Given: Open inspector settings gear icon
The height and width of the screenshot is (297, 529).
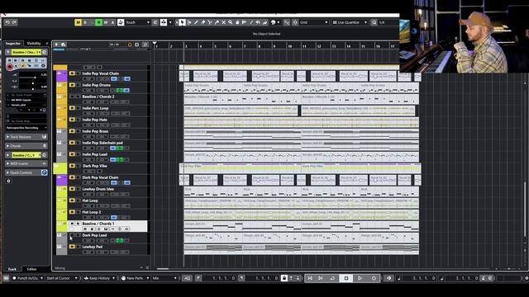Looking at the screenshot, I should tap(9, 181).
